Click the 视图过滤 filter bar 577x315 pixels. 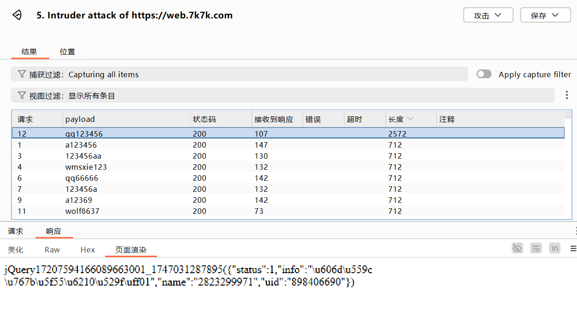(x=283, y=96)
